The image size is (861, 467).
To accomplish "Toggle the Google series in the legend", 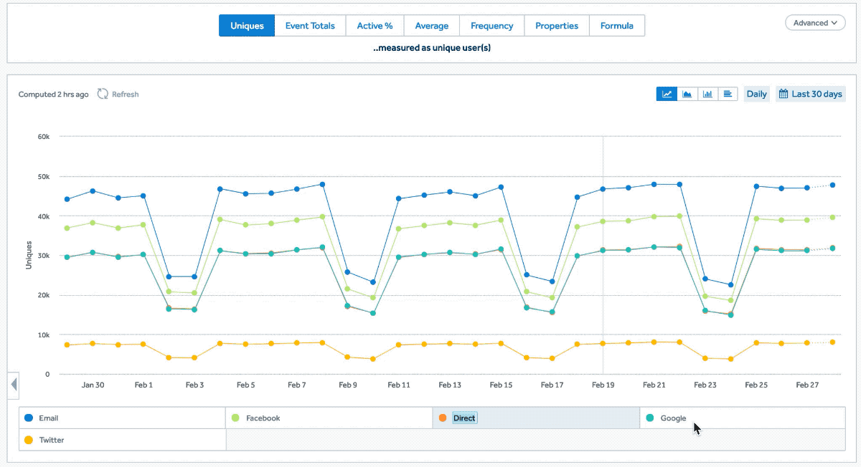I will click(x=673, y=418).
